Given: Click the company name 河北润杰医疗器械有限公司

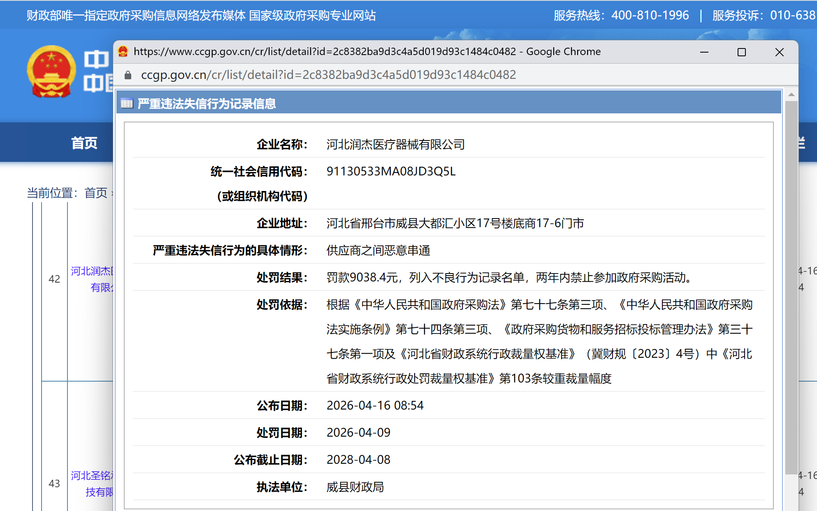Looking at the screenshot, I should 395,145.
